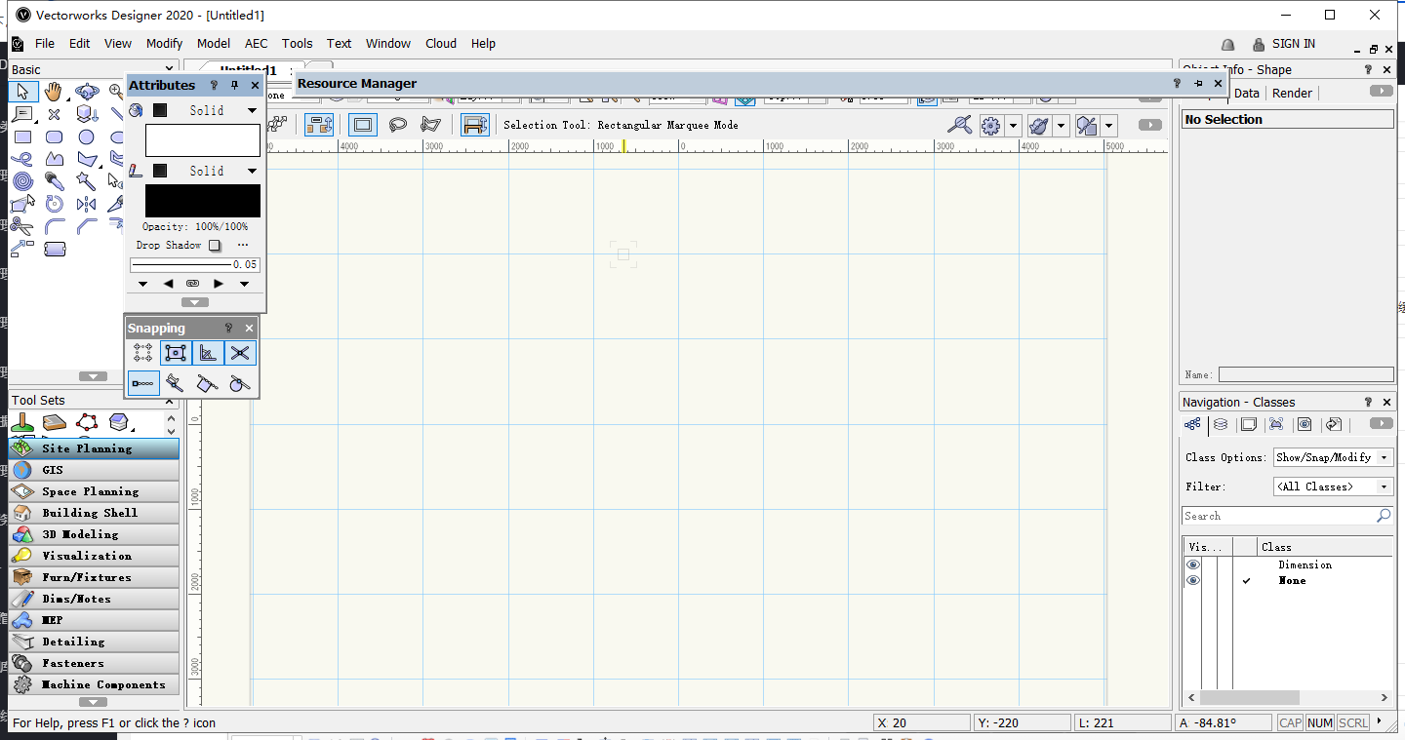This screenshot has width=1405, height=740.
Task: Click the SIGN IN link
Action: coord(1293,44)
